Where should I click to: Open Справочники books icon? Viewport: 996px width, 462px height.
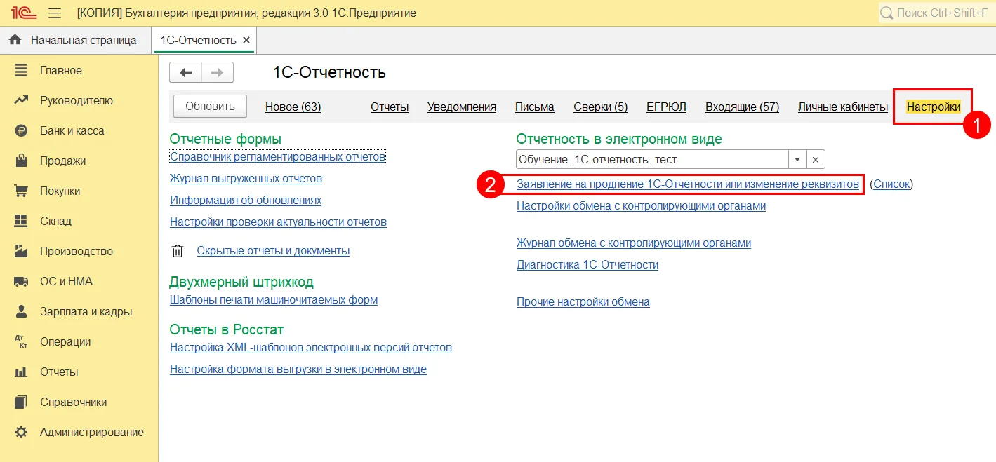point(21,402)
